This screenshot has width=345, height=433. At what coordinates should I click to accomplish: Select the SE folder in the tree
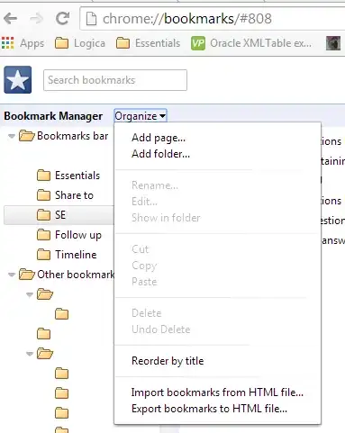pyautogui.click(x=59, y=215)
